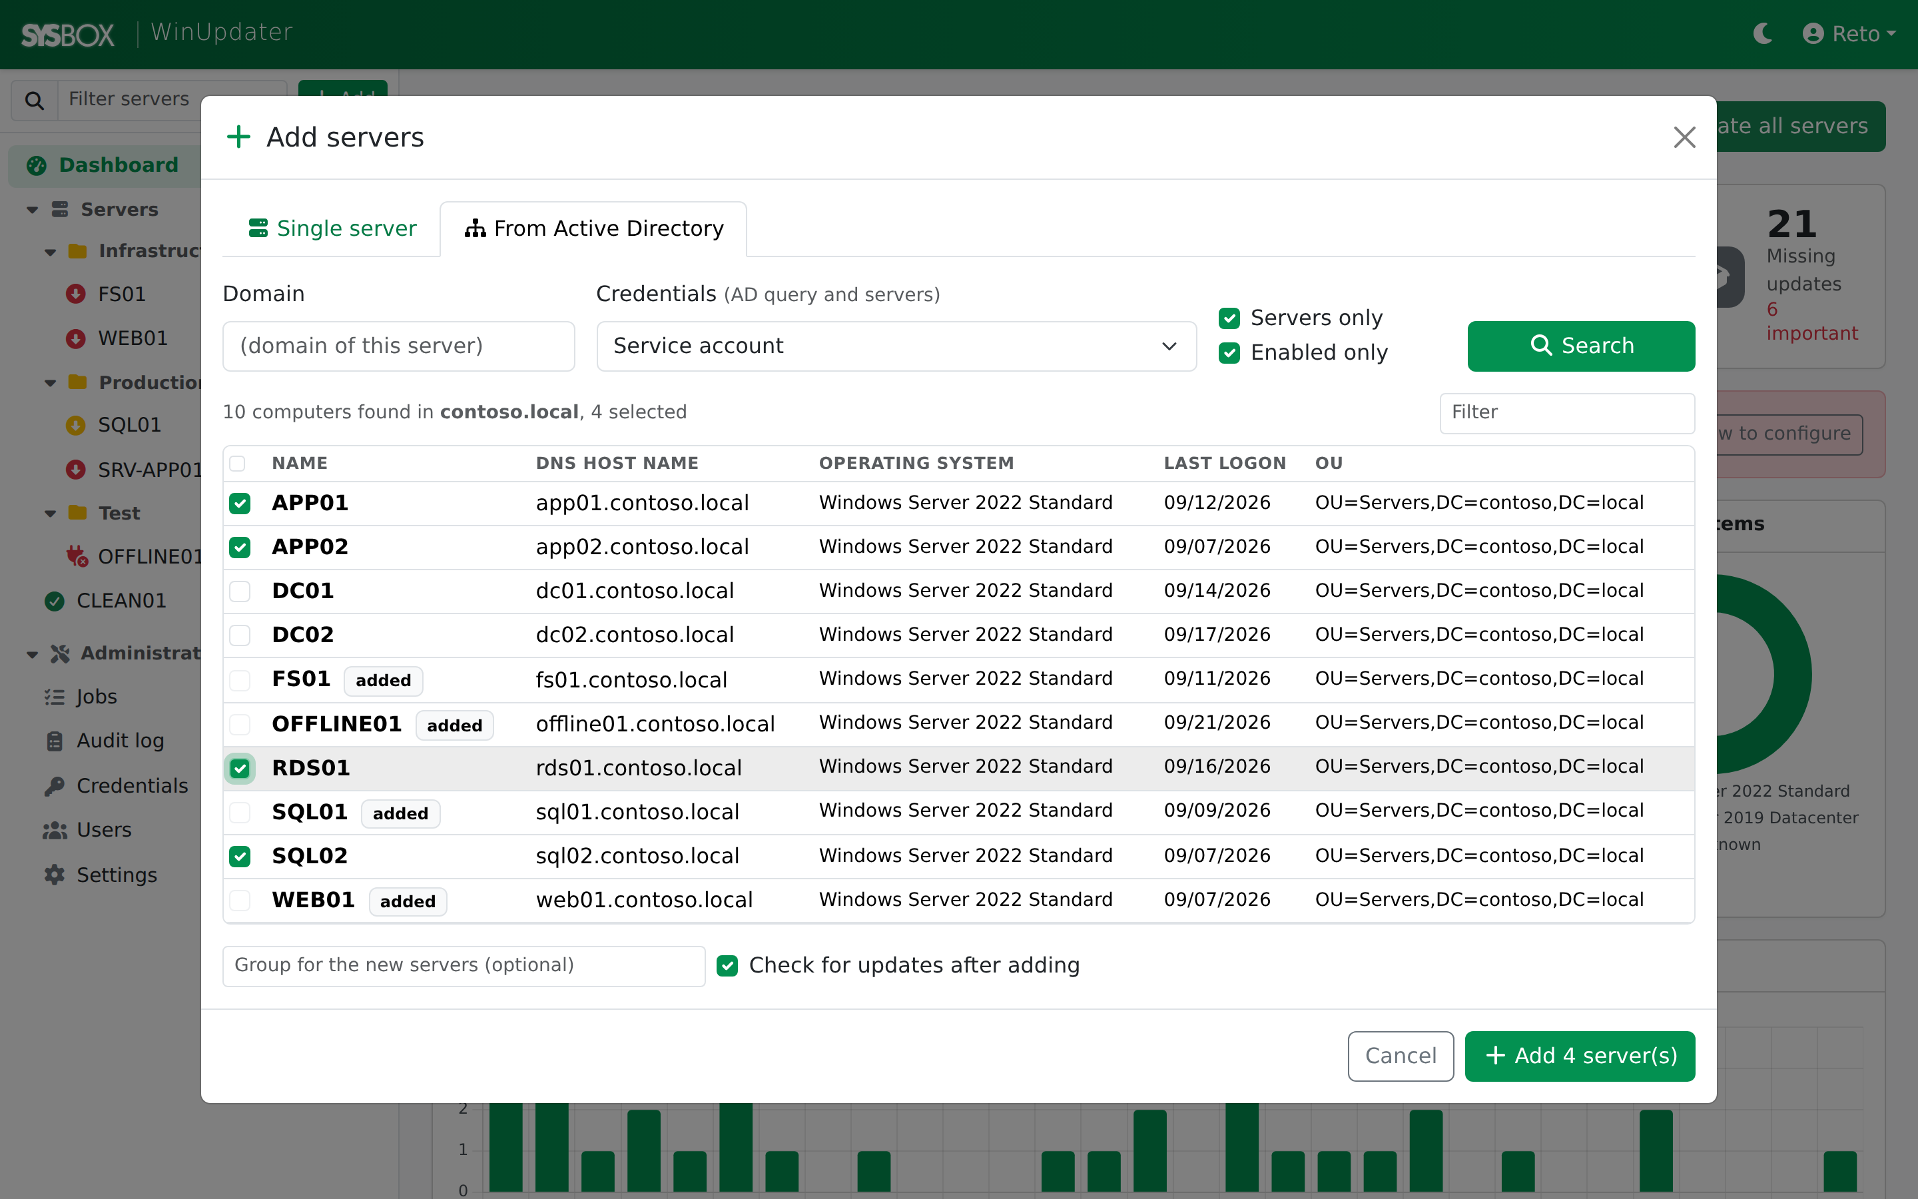Click the OPERATING SYSTEM column header
The image size is (1918, 1199).
[916, 463]
